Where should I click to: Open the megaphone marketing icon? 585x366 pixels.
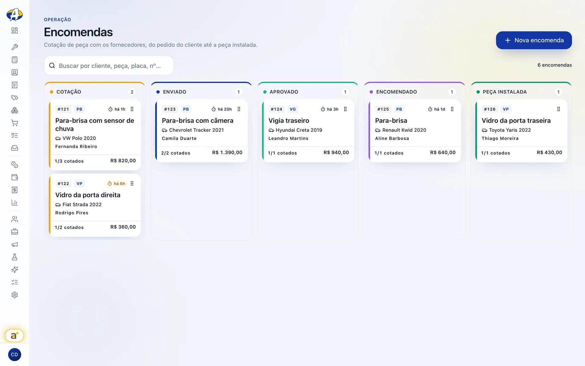[x=14, y=245]
